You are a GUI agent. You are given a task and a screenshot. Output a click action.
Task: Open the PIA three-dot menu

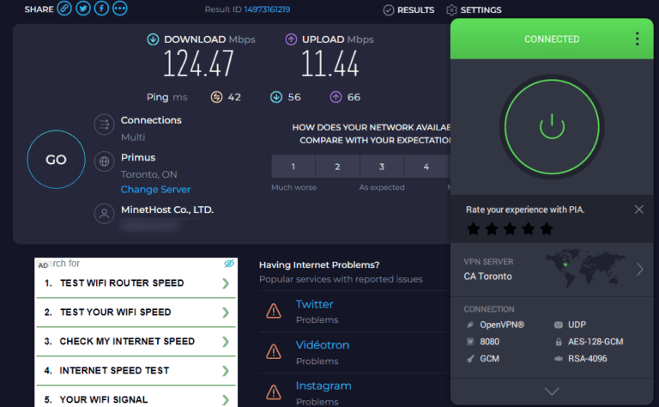(x=637, y=39)
